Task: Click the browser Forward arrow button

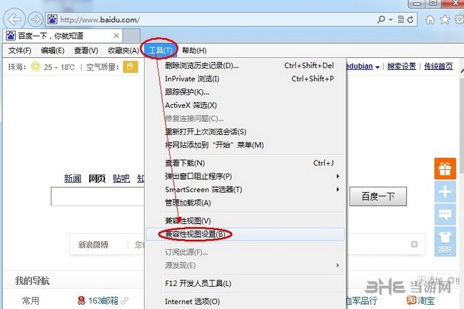Action: coord(35,19)
